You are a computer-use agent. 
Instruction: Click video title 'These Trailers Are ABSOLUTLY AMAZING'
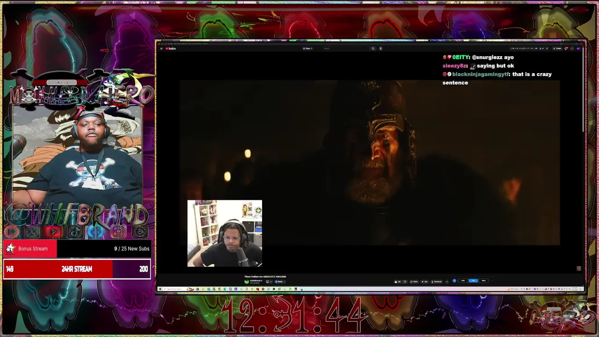click(x=265, y=276)
